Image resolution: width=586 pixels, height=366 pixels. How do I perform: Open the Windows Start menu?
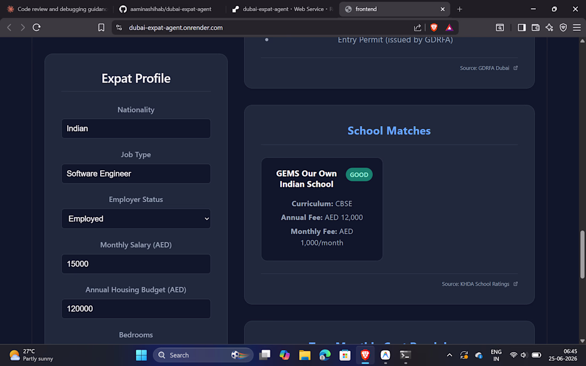pos(141,355)
